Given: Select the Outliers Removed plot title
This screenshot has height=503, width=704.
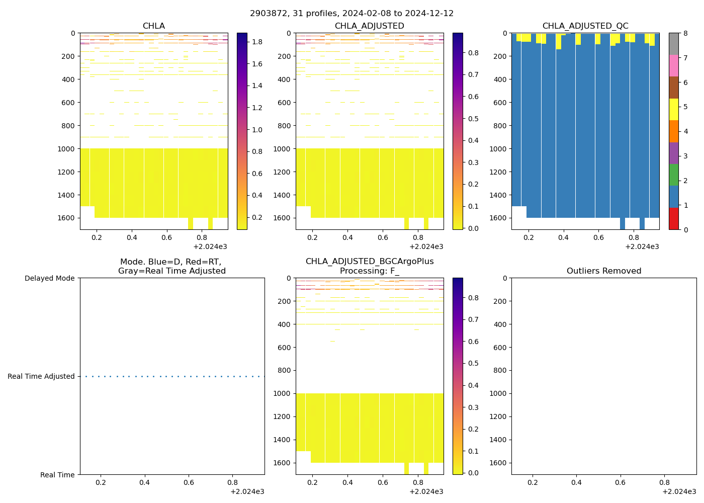Looking at the screenshot, I should coord(603,271).
